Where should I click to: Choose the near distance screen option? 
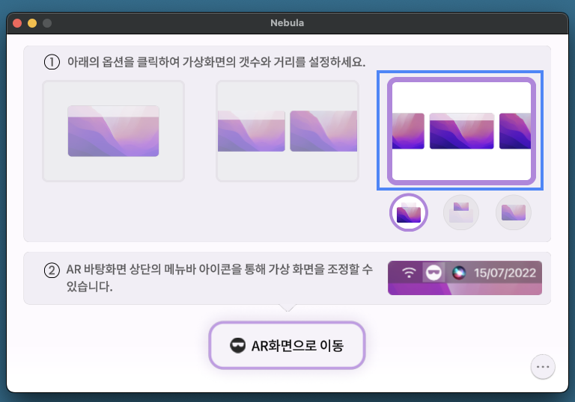(409, 213)
